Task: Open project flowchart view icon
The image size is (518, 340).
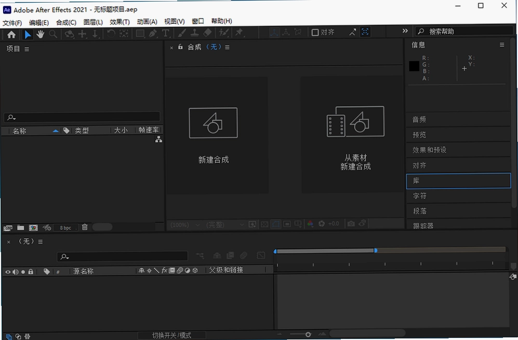Action: [x=158, y=139]
